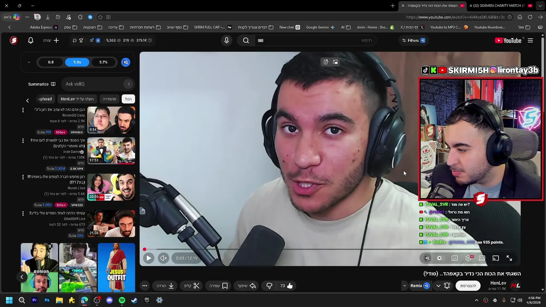Create a clip with the קליפ button
Viewport: 546px width, 307px height.
click(192, 286)
